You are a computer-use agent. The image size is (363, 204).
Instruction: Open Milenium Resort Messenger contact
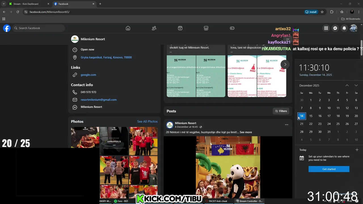(91, 107)
